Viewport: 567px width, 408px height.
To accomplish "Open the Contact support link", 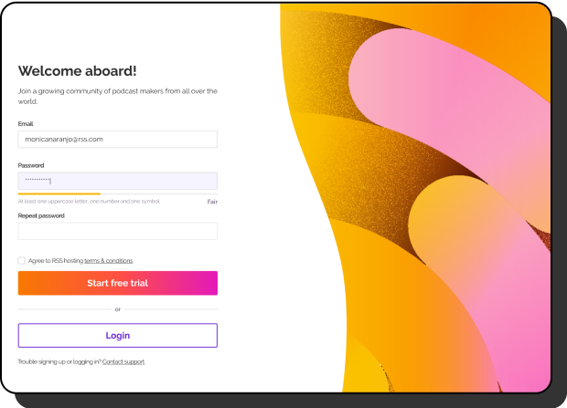I will [123, 361].
